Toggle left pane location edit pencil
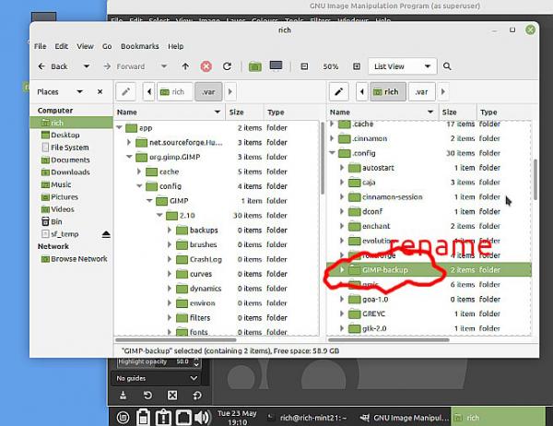553x426 pixels. pyautogui.click(x=126, y=92)
